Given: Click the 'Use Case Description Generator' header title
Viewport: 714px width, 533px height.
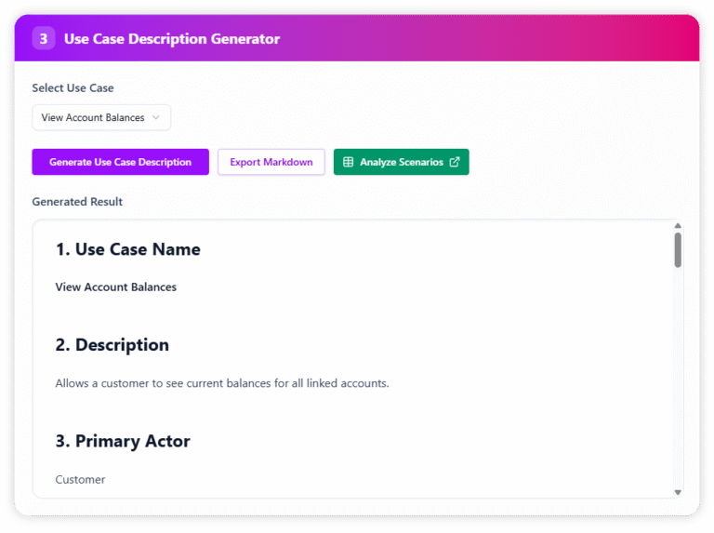Looking at the screenshot, I should (x=172, y=39).
